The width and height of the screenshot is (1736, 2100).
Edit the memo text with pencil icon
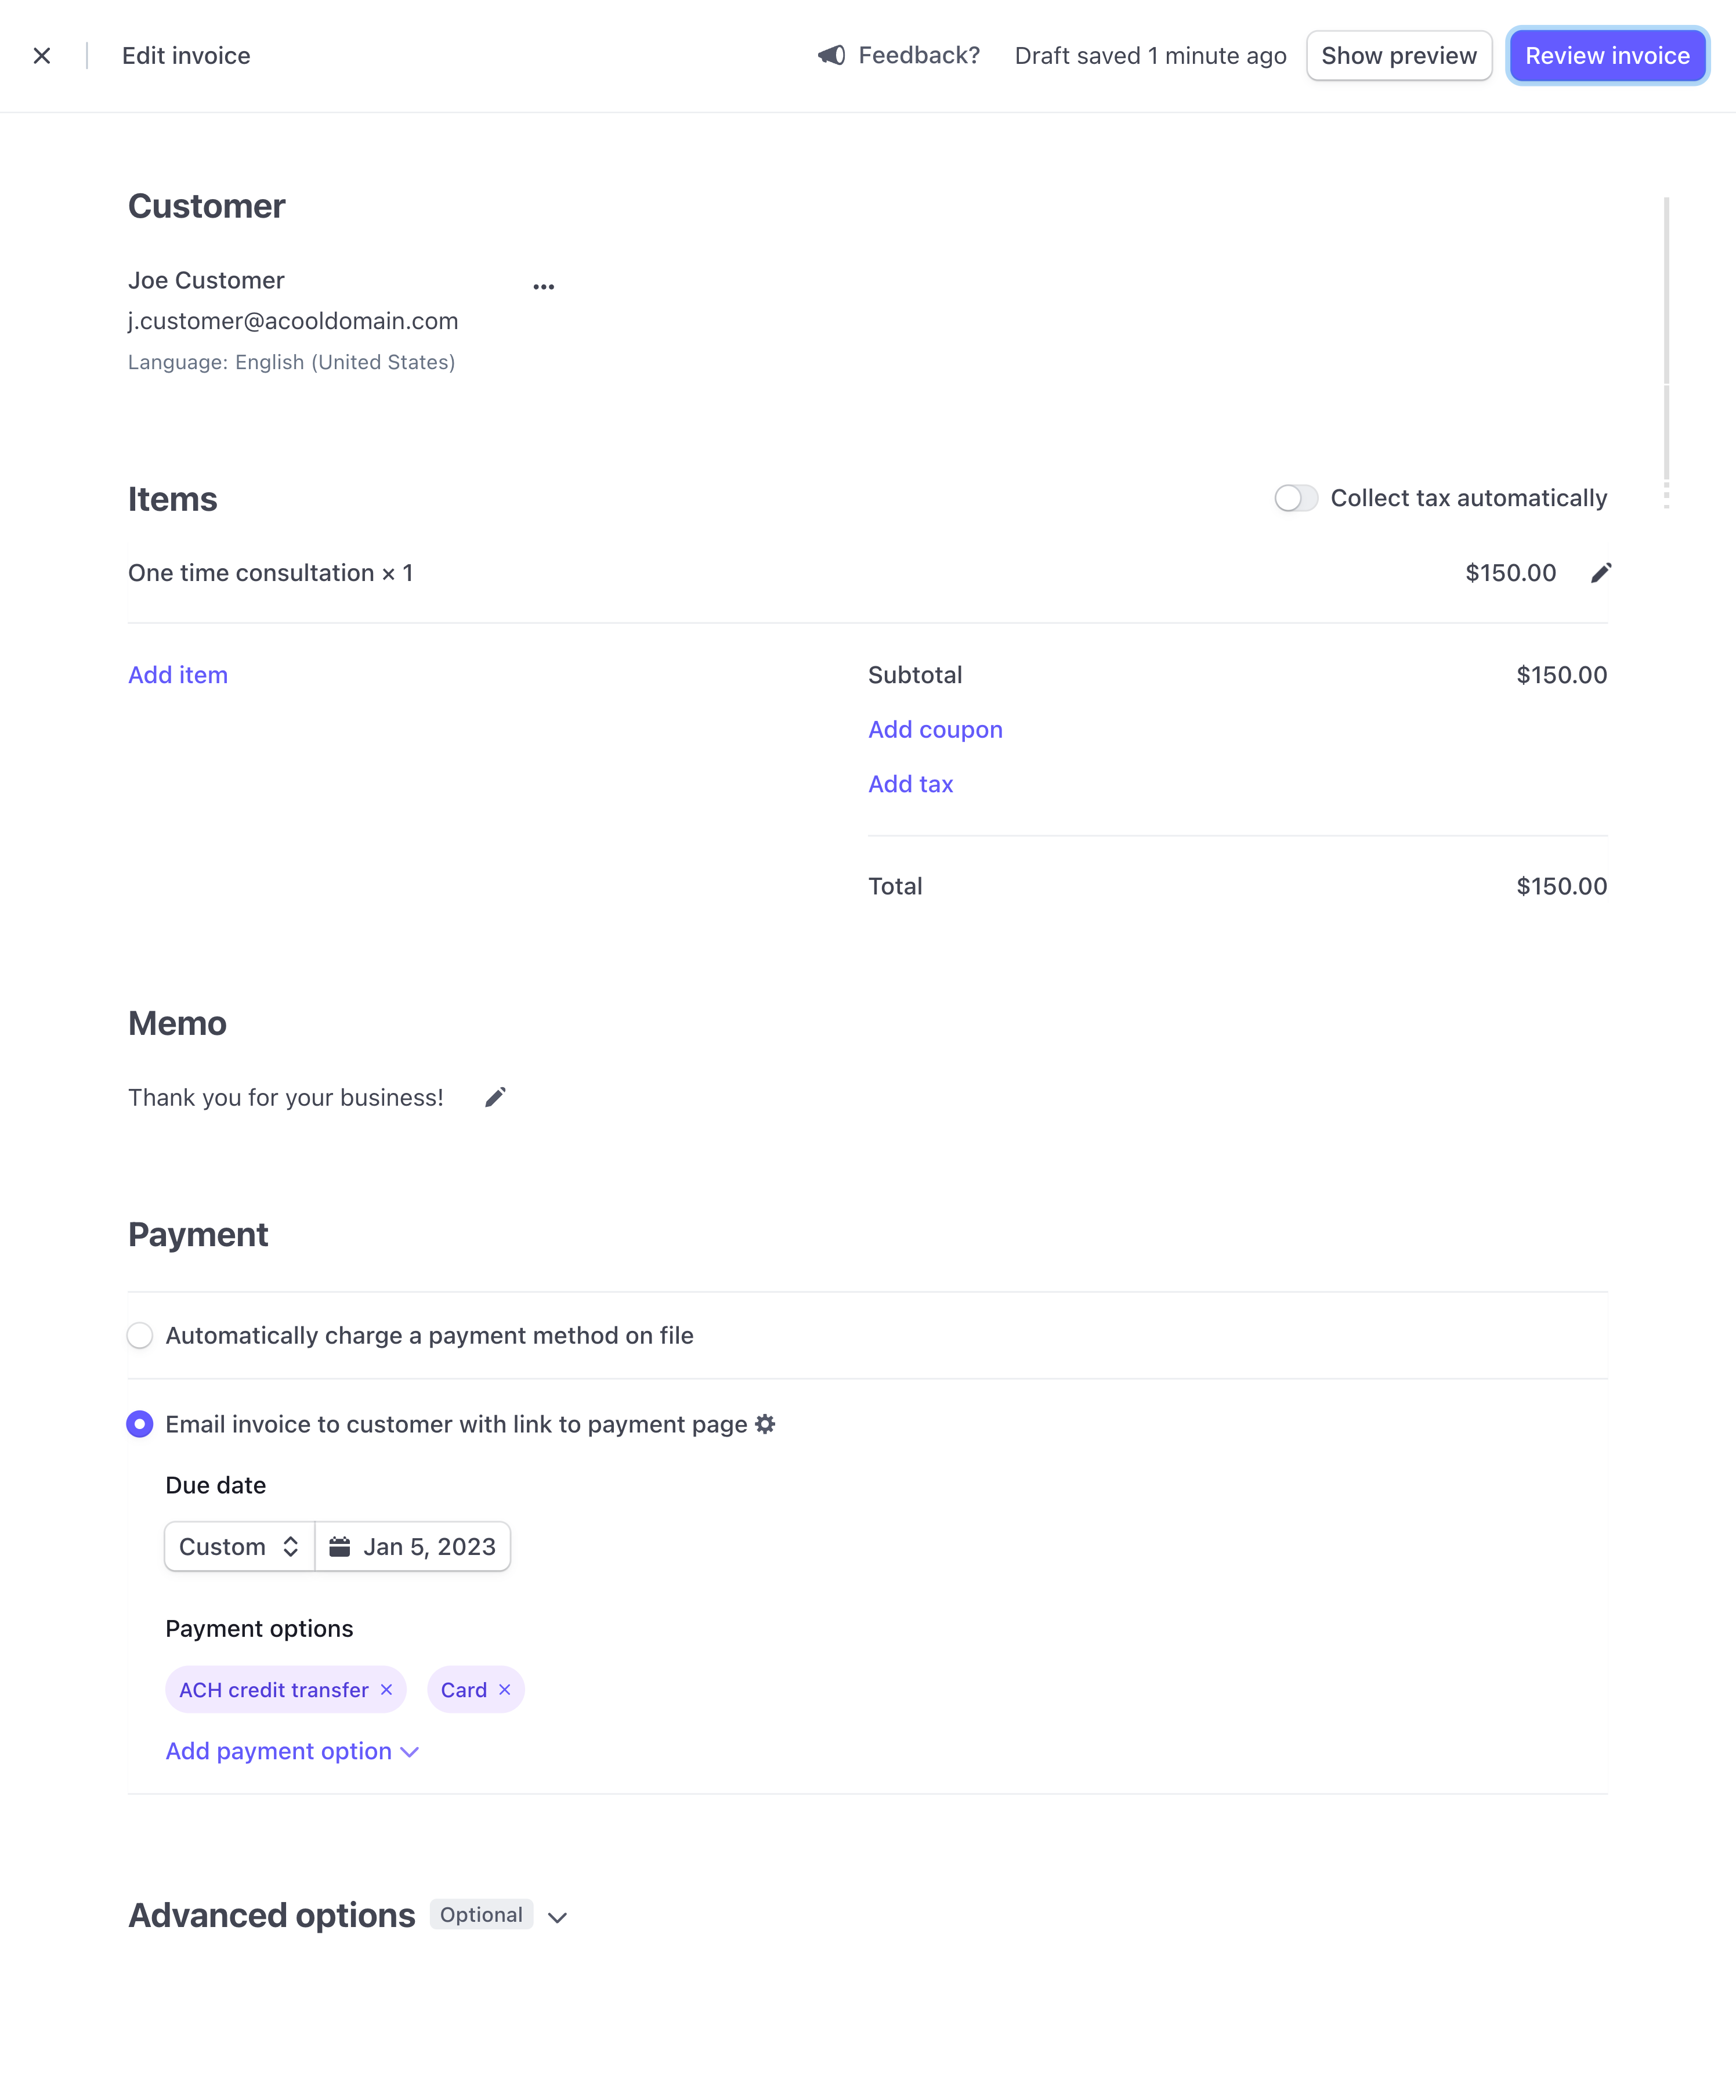pyautogui.click(x=495, y=1098)
